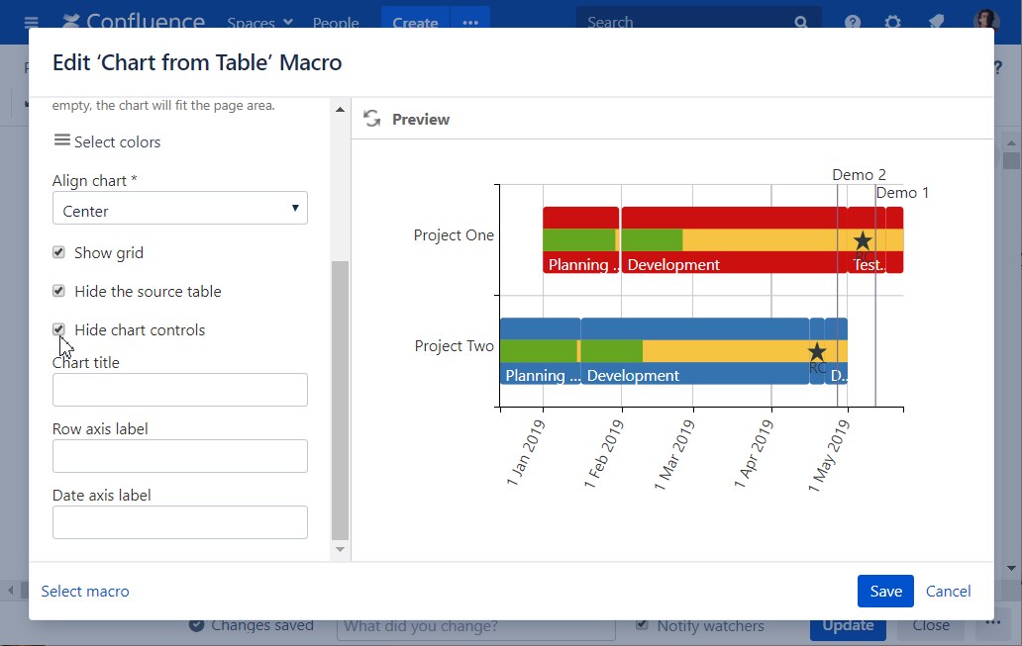1022x646 pixels.
Task: Click the Preview refresh icon
Action: [x=372, y=119]
